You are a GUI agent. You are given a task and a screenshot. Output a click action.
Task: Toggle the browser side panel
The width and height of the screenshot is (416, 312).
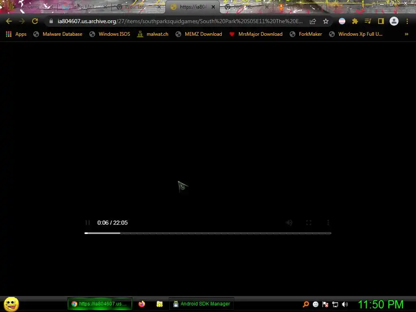[x=381, y=21]
